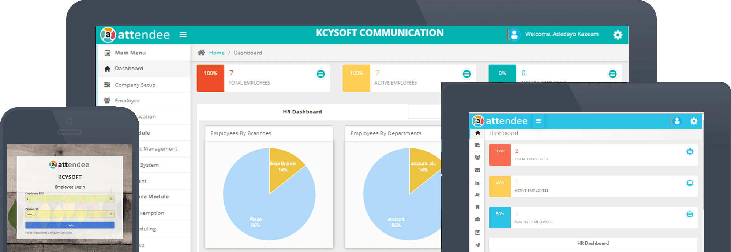
Task: Expand tablet Total Employees card menu
Action: tap(690, 151)
